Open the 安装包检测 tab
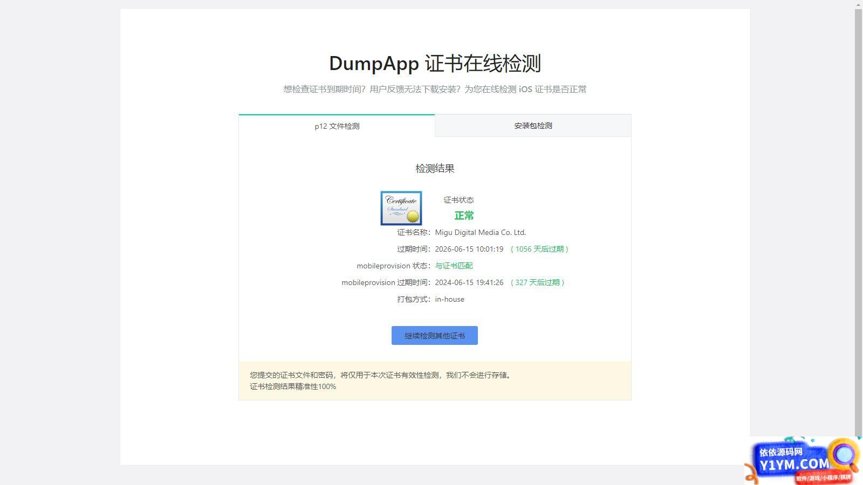This screenshot has height=485, width=863. coord(533,126)
